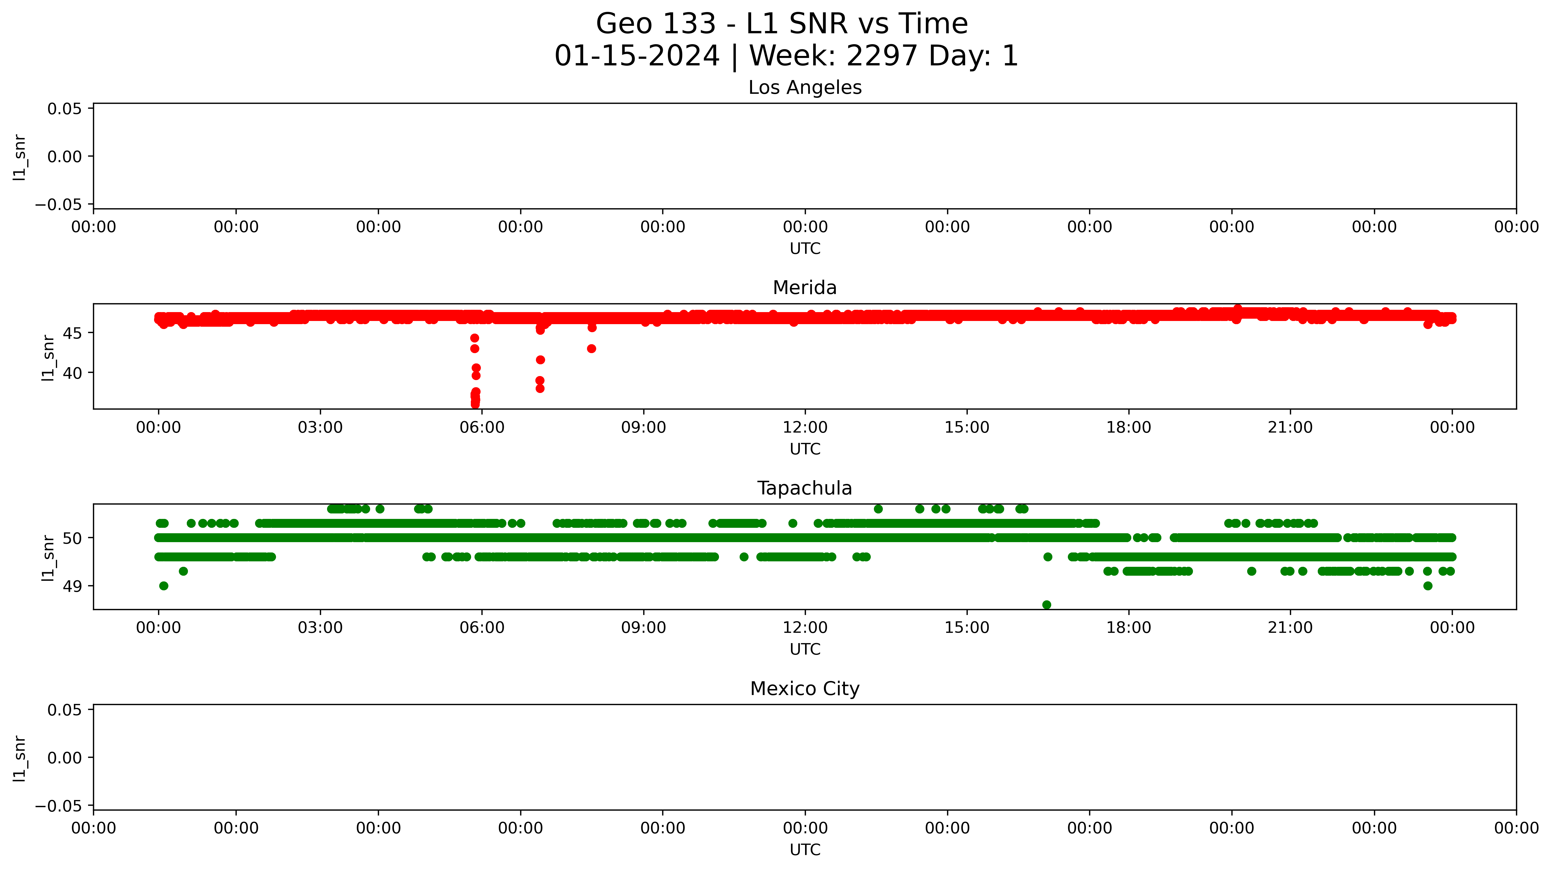This screenshot has height=870, width=1551.
Task: Click the 'UTC' label under Merida plot
Action: point(805,449)
